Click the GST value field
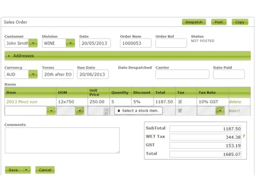Screen dimensions: 256x192 pos(205,145)
